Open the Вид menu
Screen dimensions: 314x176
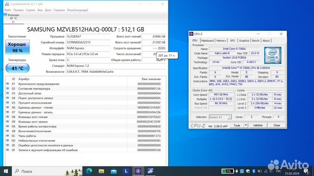(x=40, y=10)
